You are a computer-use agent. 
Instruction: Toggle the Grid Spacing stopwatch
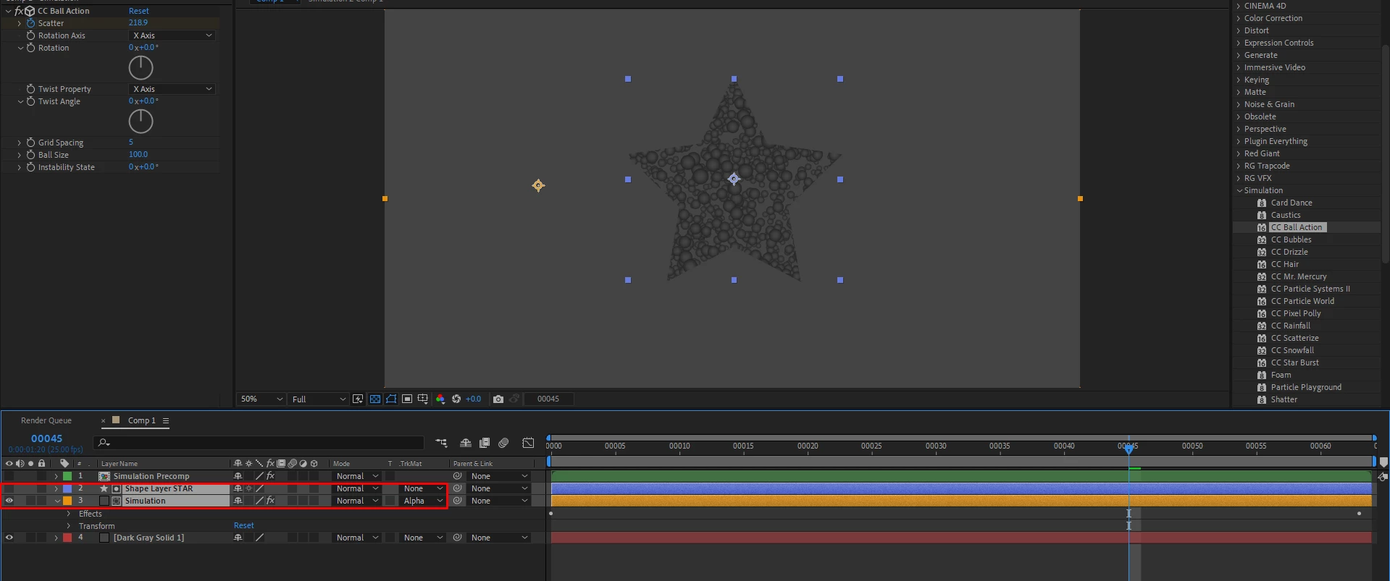[x=30, y=143]
